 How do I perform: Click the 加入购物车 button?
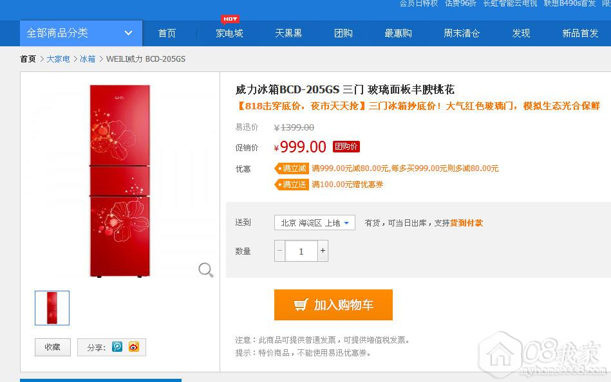334,305
